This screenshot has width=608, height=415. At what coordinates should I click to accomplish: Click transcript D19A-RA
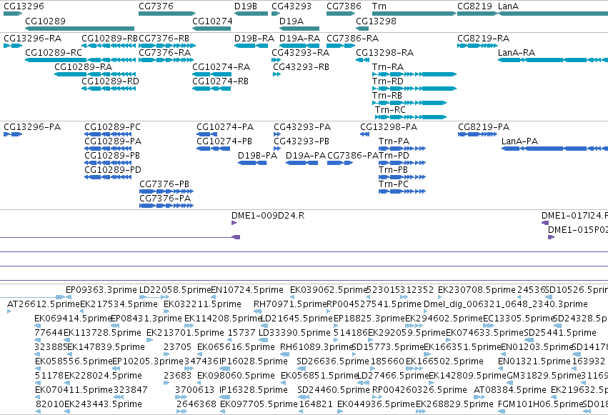(x=299, y=46)
